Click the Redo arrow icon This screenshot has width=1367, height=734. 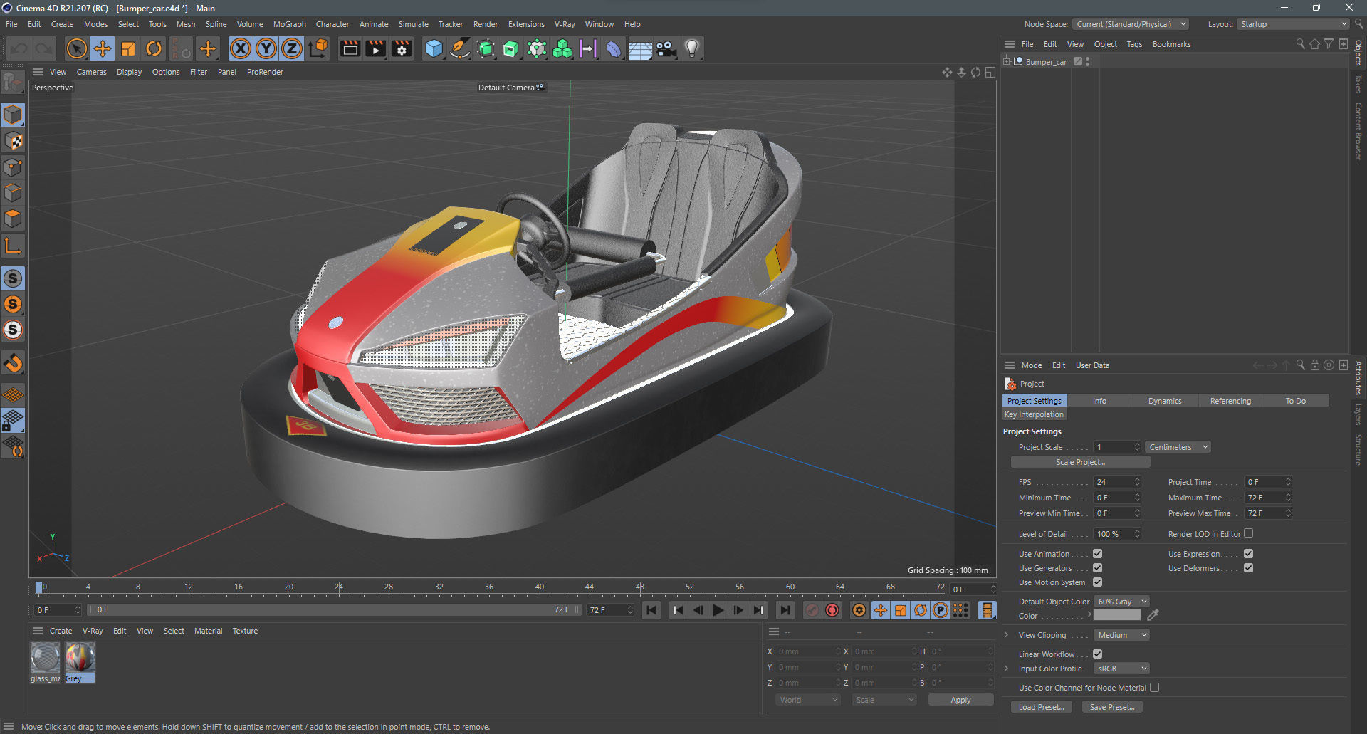click(44, 48)
